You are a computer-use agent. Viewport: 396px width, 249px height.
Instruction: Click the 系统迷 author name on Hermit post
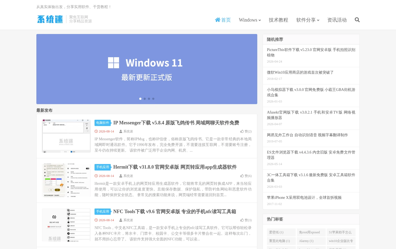click(128, 176)
